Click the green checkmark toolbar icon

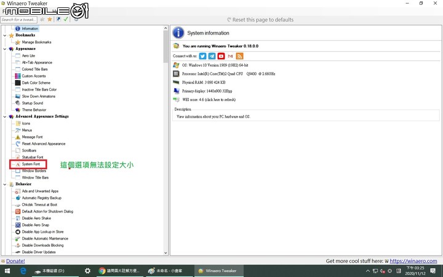[66, 19]
